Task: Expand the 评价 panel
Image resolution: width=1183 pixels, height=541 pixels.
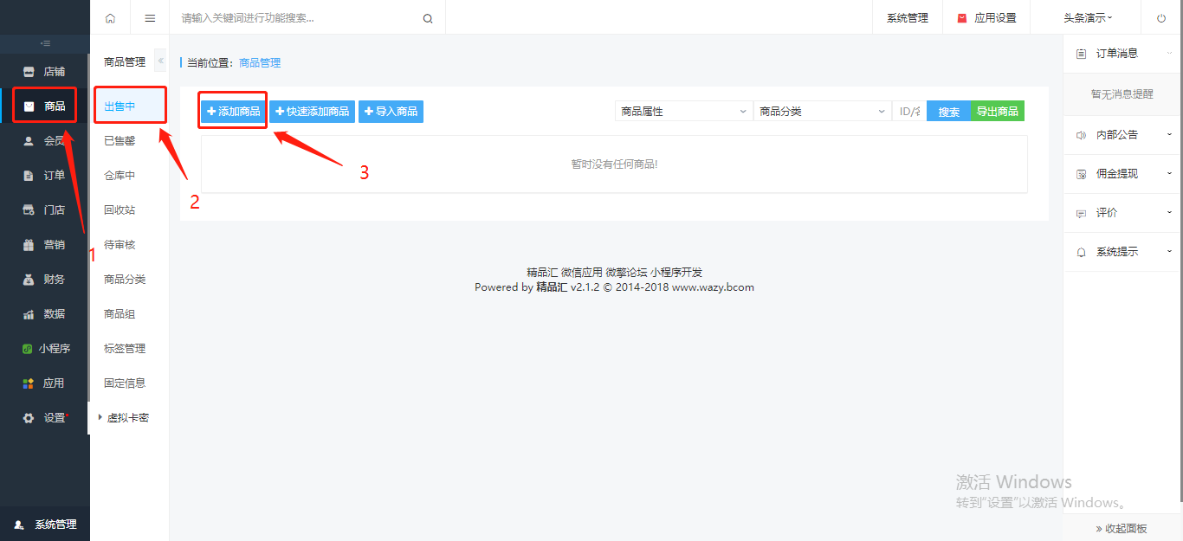Action: pyautogui.click(x=1122, y=213)
